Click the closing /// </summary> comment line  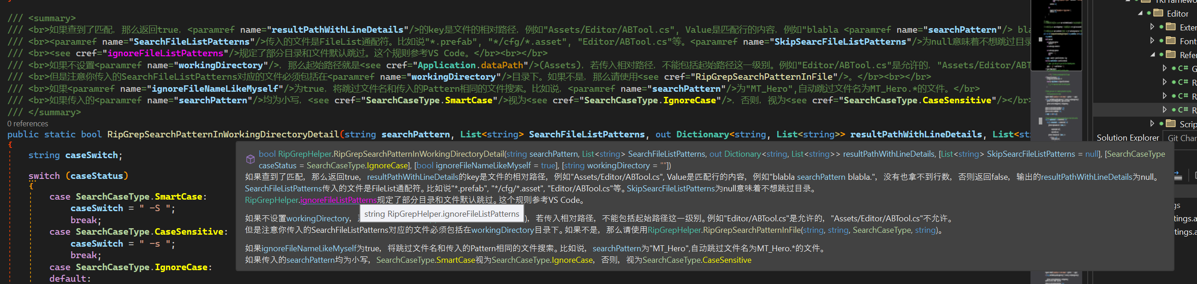(44, 112)
